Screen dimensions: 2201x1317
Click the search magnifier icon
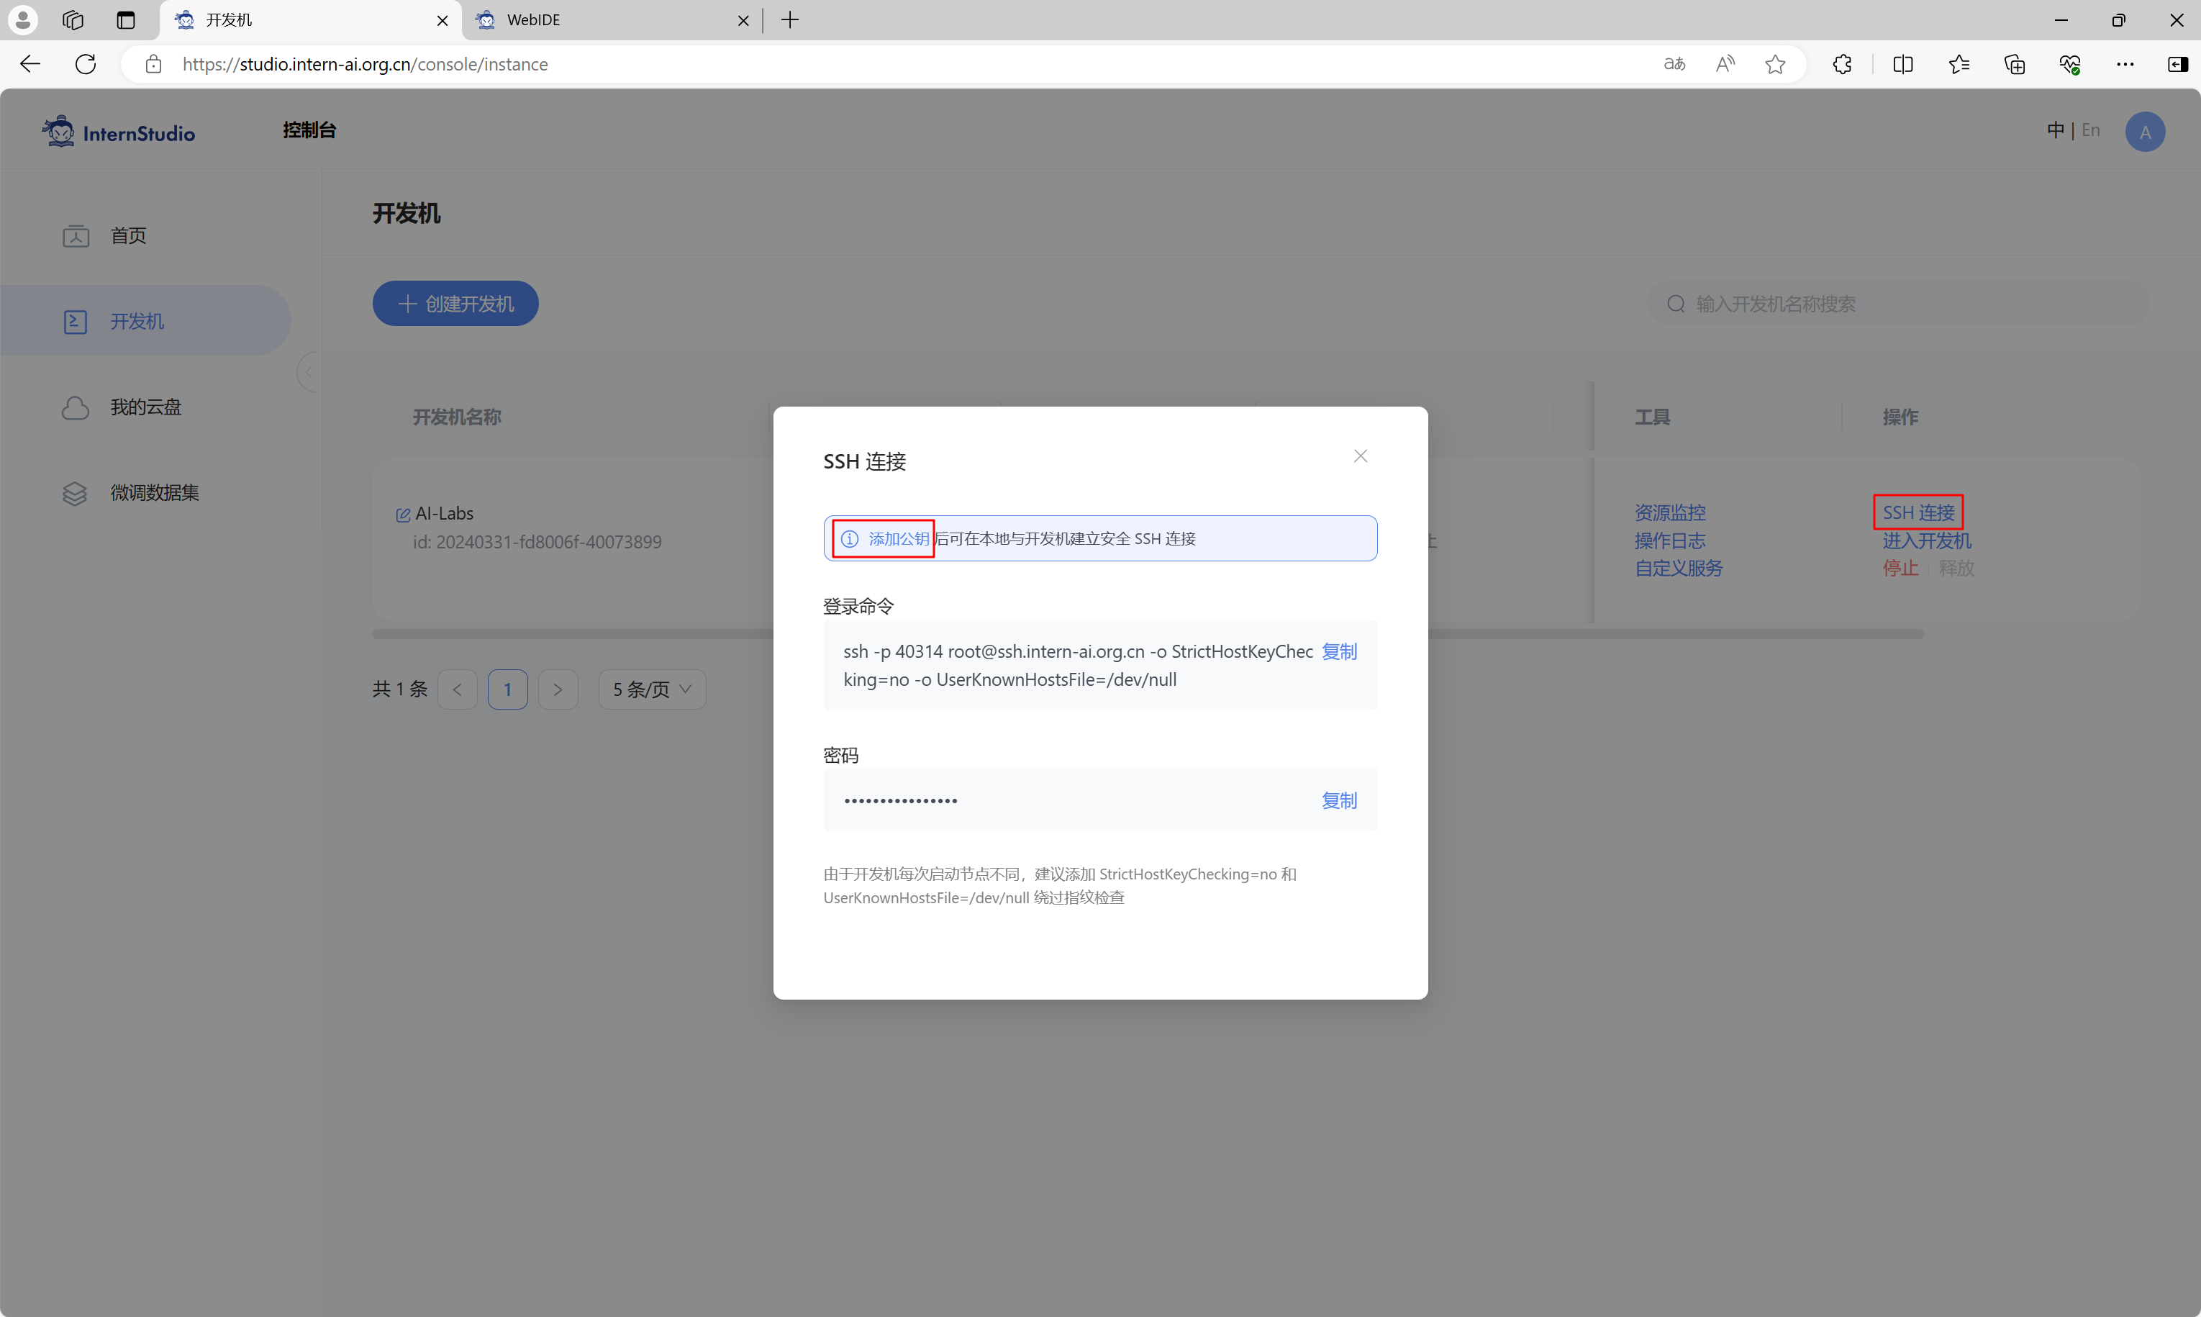coord(1675,304)
